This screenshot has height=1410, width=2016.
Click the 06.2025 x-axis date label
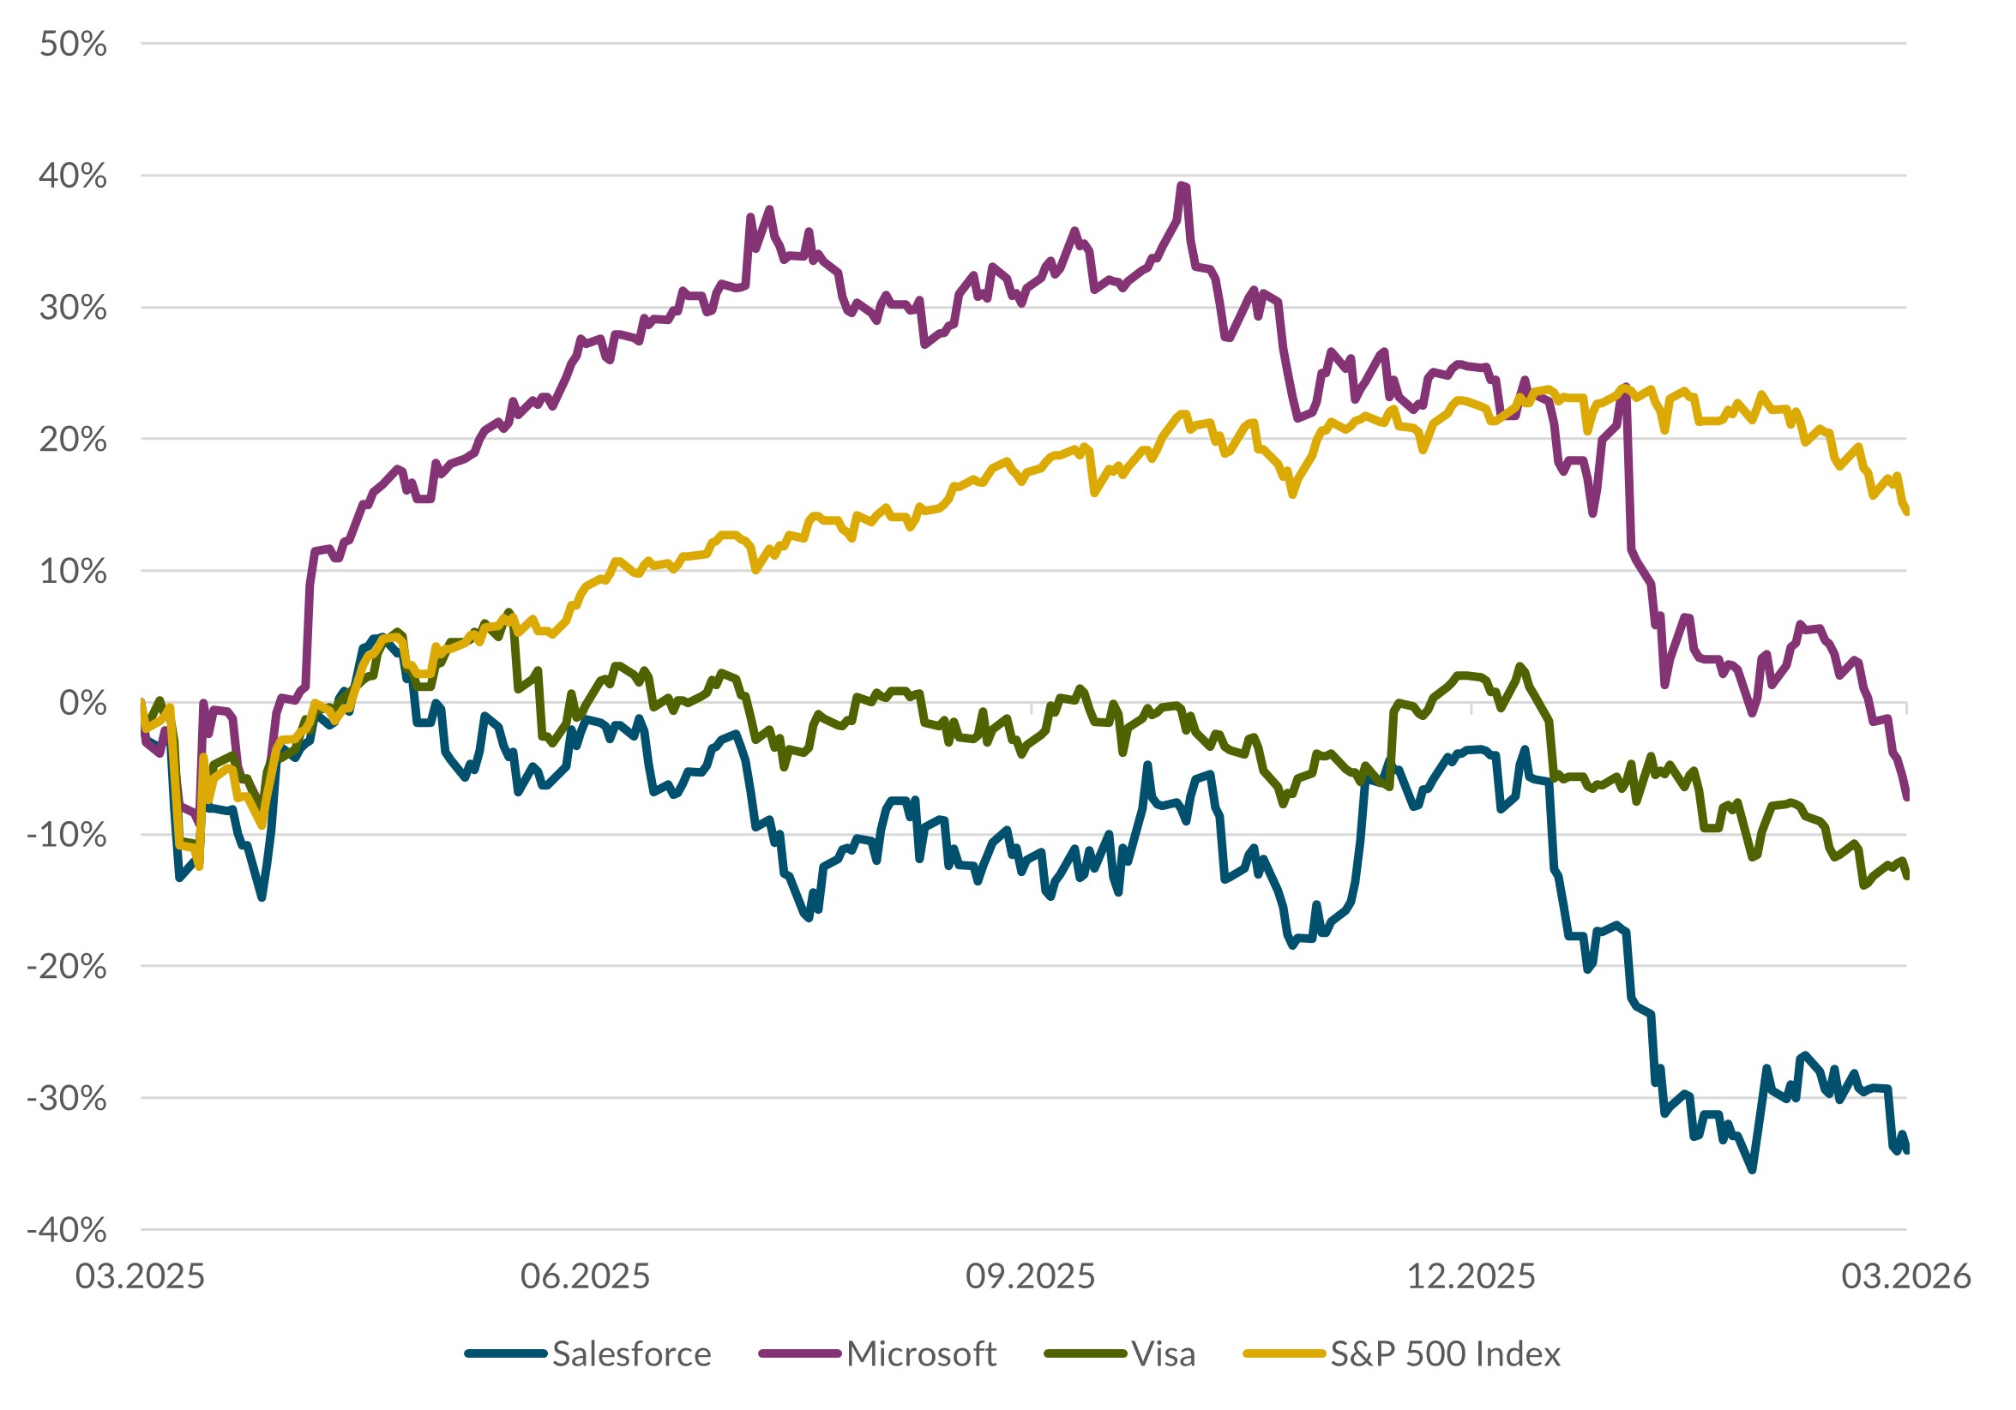(585, 1275)
